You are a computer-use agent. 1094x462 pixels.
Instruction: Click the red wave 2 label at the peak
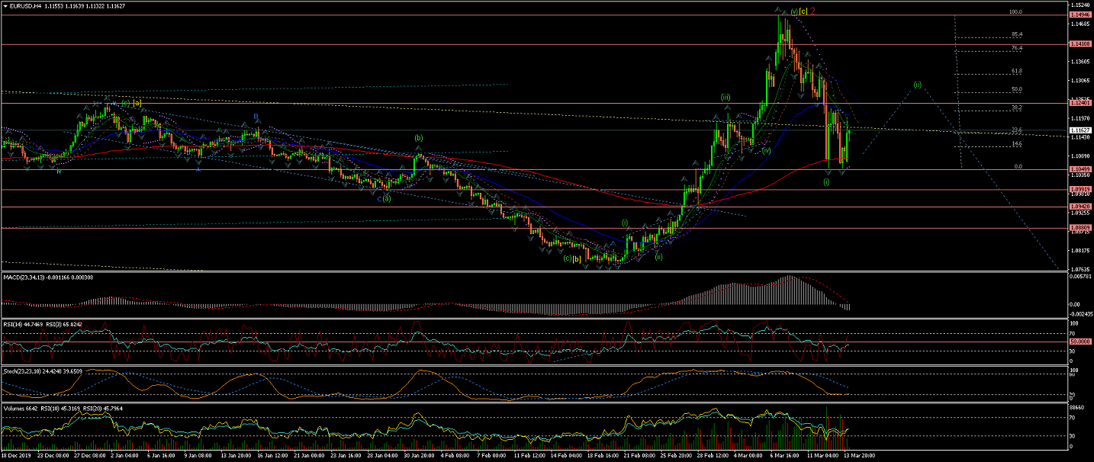click(813, 11)
